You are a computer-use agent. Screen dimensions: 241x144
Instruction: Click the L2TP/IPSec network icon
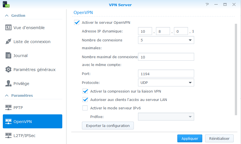point(8,136)
